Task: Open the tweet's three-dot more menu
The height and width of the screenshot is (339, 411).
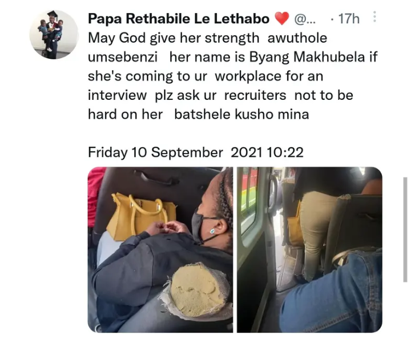Action: (x=374, y=17)
